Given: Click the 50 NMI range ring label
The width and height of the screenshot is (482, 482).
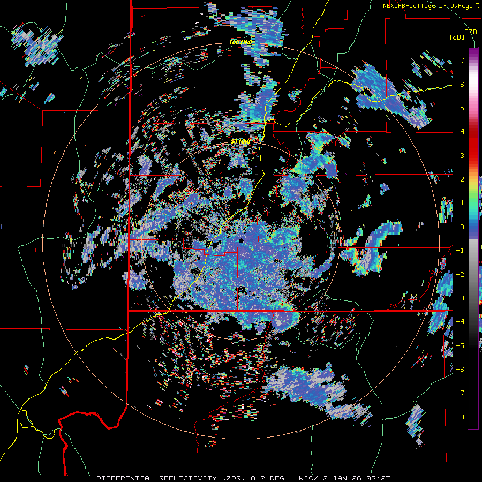Looking at the screenshot, I should point(240,142).
